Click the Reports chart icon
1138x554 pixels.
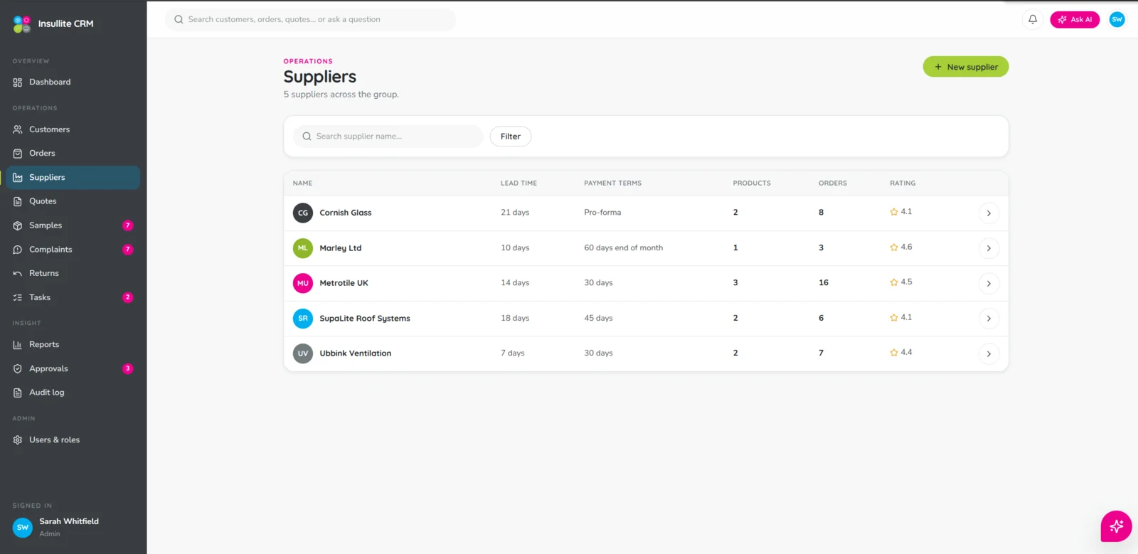click(x=18, y=345)
